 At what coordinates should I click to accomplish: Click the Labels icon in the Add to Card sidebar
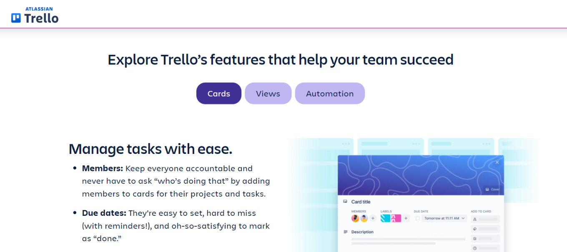click(475, 228)
